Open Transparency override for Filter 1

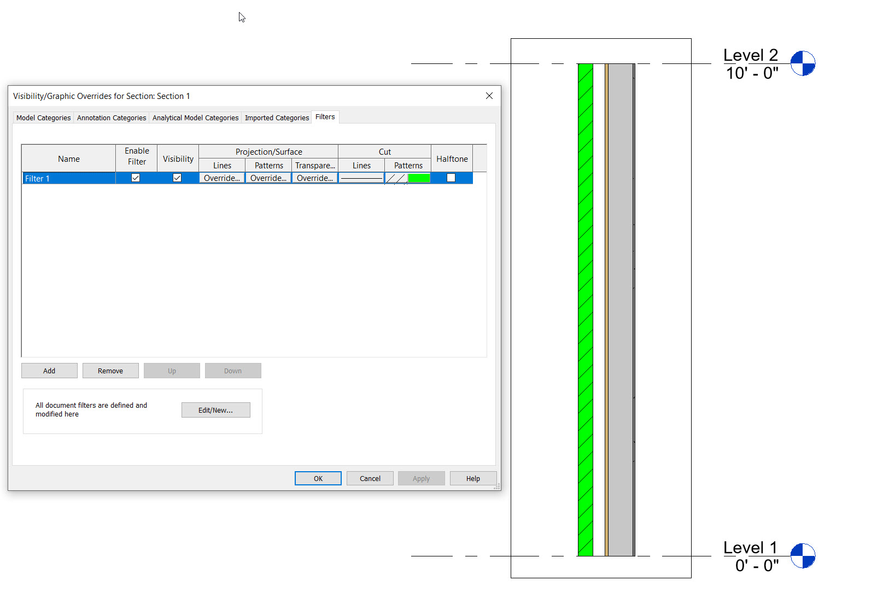(315, 178)
